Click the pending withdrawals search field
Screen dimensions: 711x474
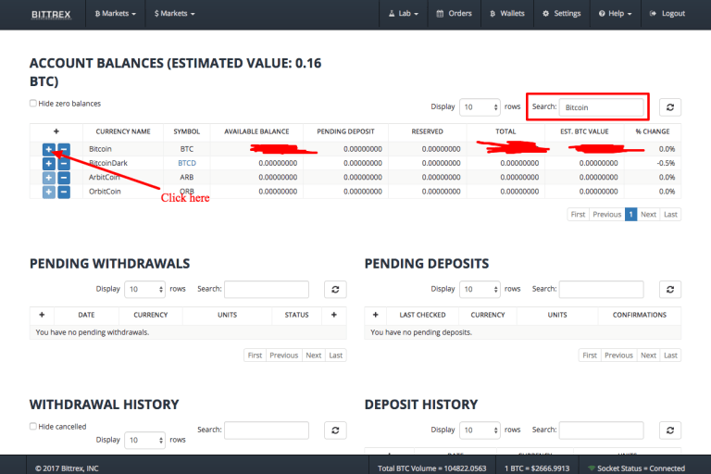pyautogui.click(x=267, y=290)
